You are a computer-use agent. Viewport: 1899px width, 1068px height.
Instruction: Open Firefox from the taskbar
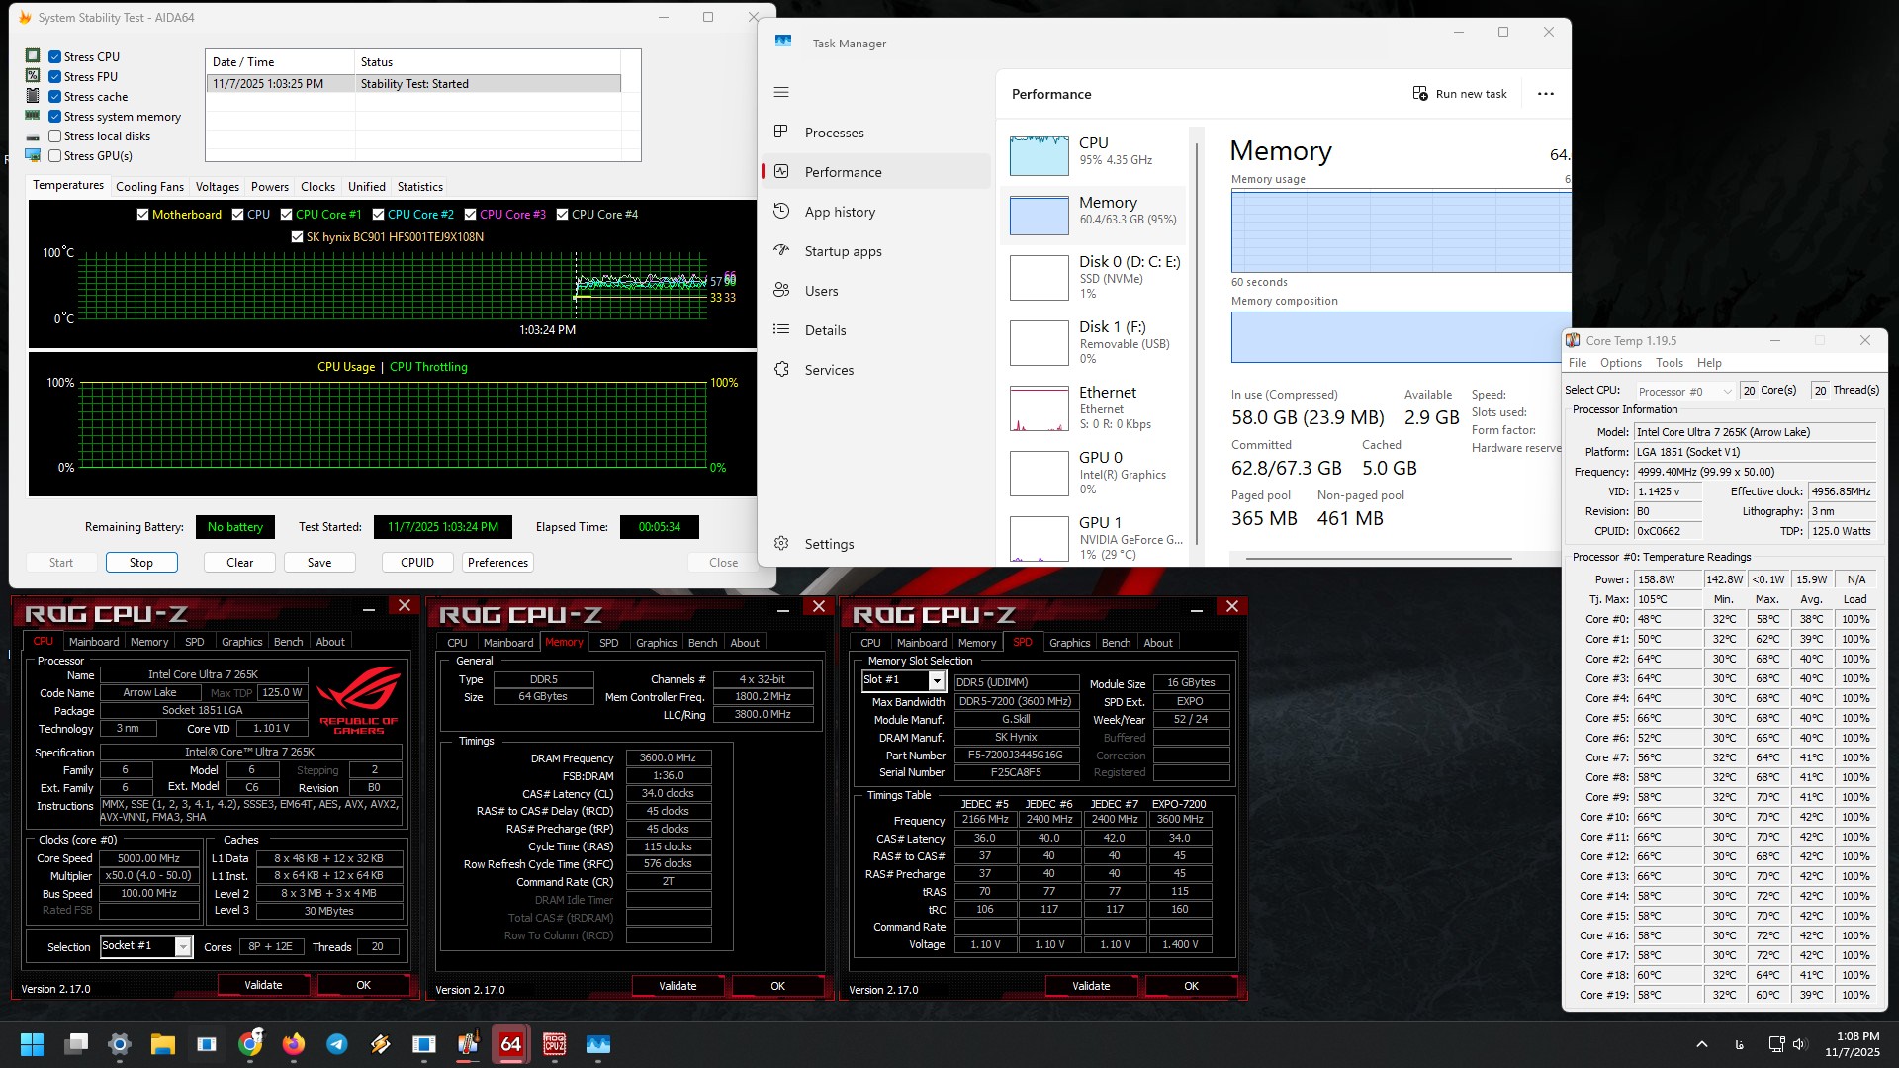tap(293, 1044)
